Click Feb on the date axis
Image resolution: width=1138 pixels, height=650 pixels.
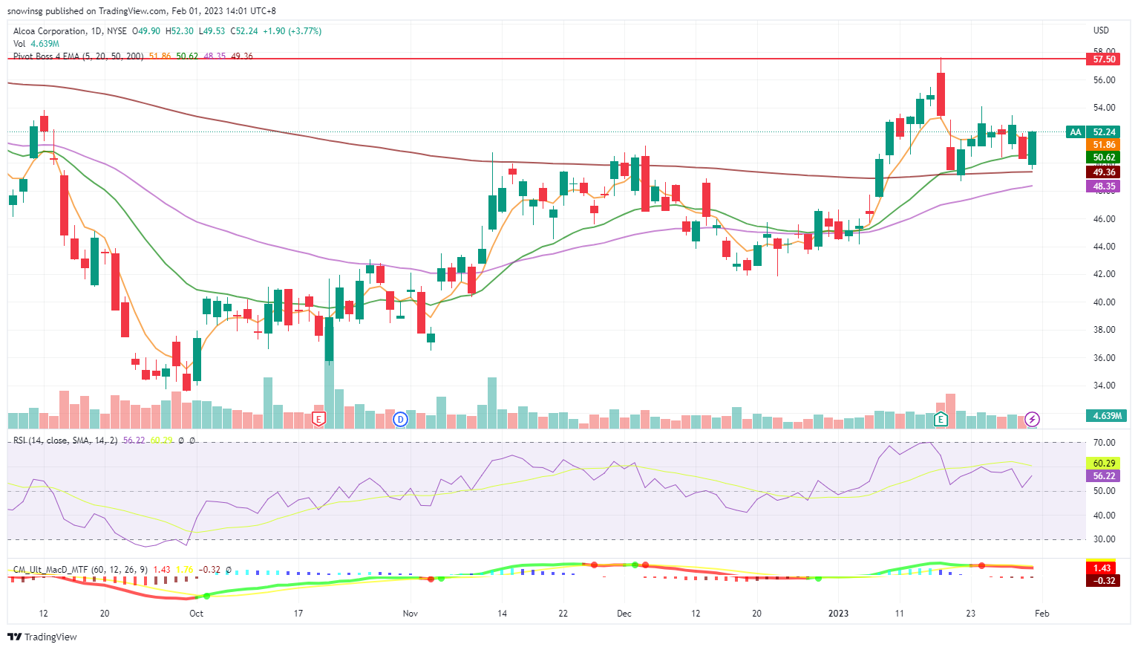click(1042, 614)
